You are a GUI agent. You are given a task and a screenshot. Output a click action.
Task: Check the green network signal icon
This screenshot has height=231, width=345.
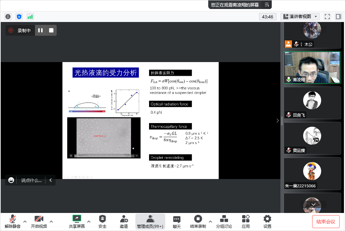pos(30,17)
